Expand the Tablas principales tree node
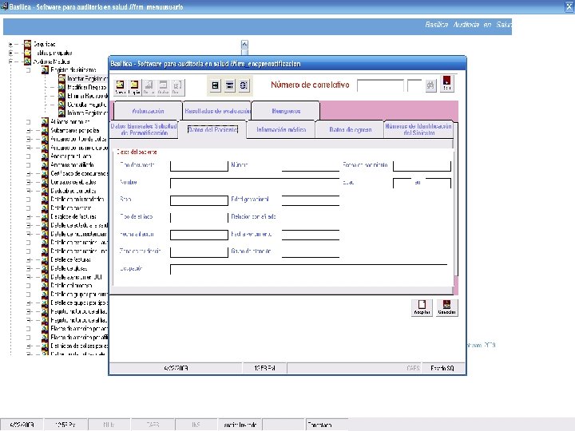575x431 pixels. pos(10,53)
